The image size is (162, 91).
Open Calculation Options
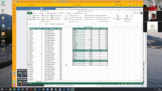pos(127,17)
